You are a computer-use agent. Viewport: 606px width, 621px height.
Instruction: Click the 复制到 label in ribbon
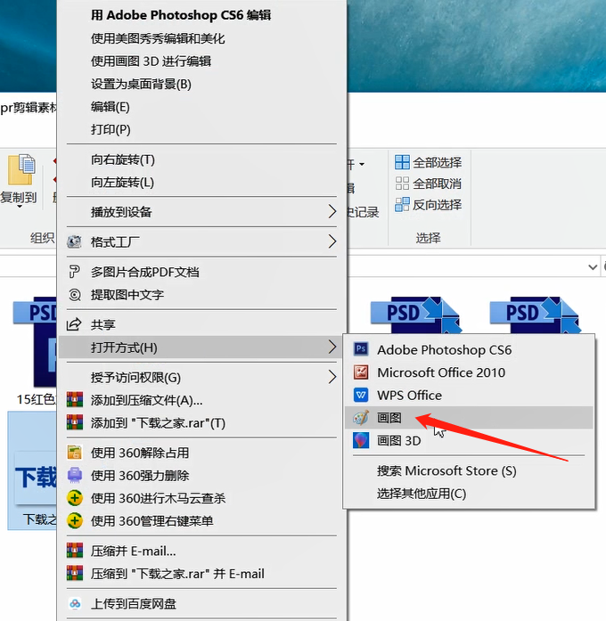click(x=19, y=197)
